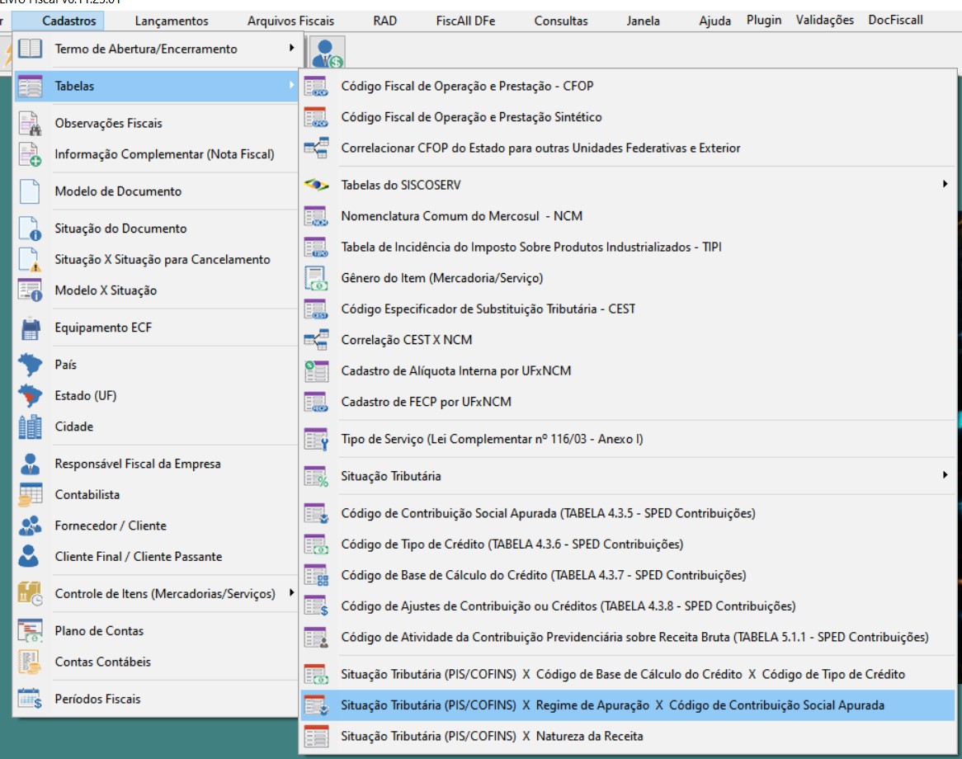
Task: Select Contas Contábeis entry
Action: pos(156,662)
